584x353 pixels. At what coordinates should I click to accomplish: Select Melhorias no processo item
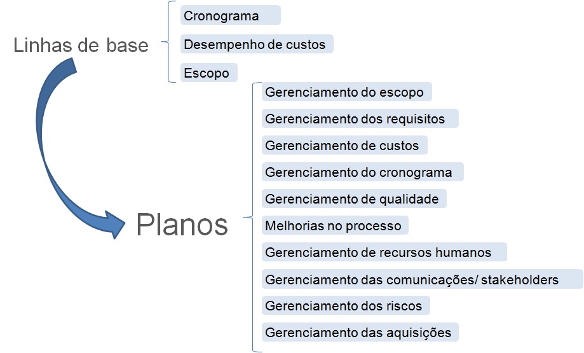335,225
